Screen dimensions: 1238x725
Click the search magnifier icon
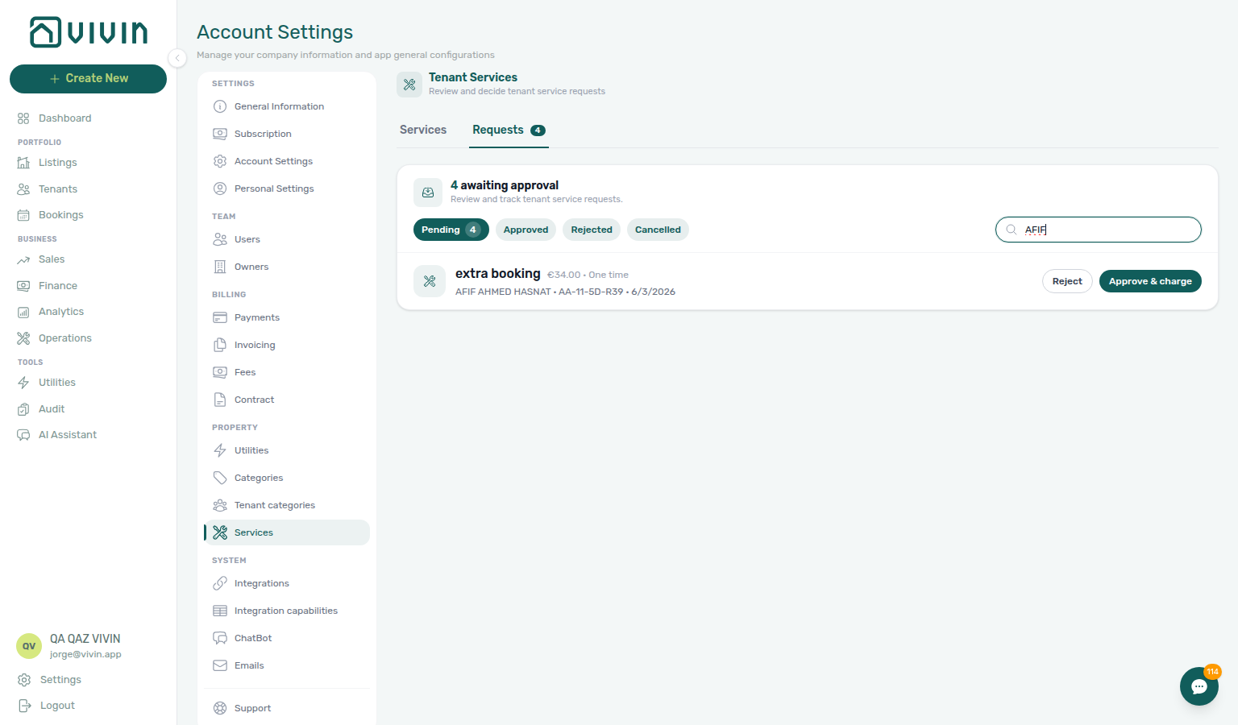tap(1011, 230)
